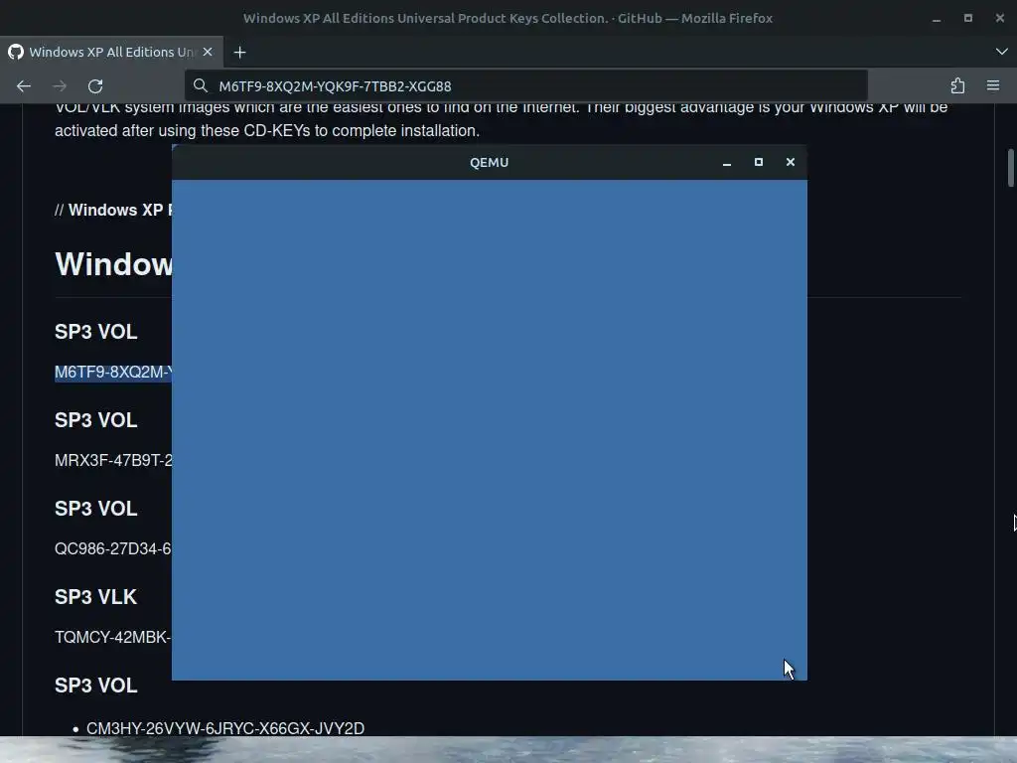
Task: Go back to the previous page in Firefox
Action: pos(24,85)
